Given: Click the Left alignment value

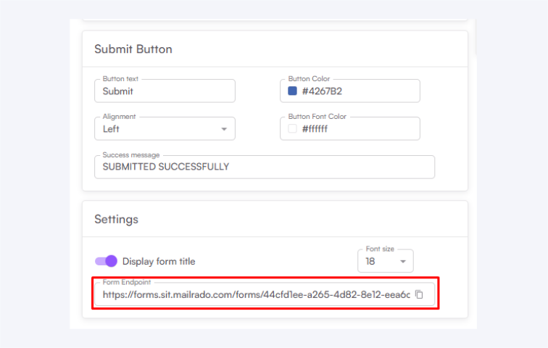Looking at the screenshot, I should (112, 129).
